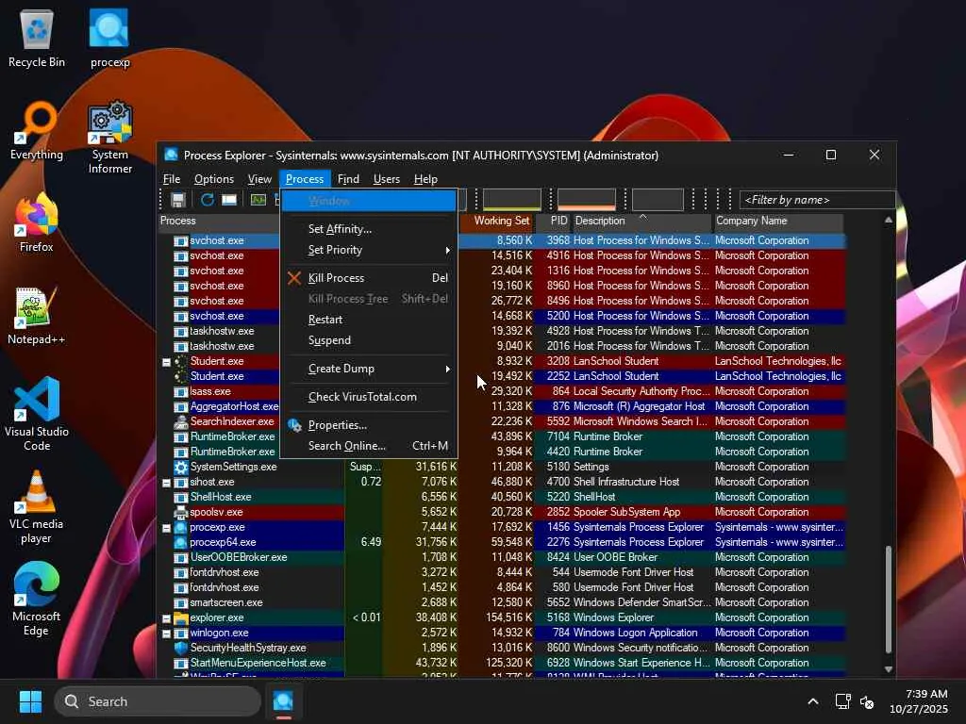Click the scrollbar up arrow

click(x=889, y=220)
